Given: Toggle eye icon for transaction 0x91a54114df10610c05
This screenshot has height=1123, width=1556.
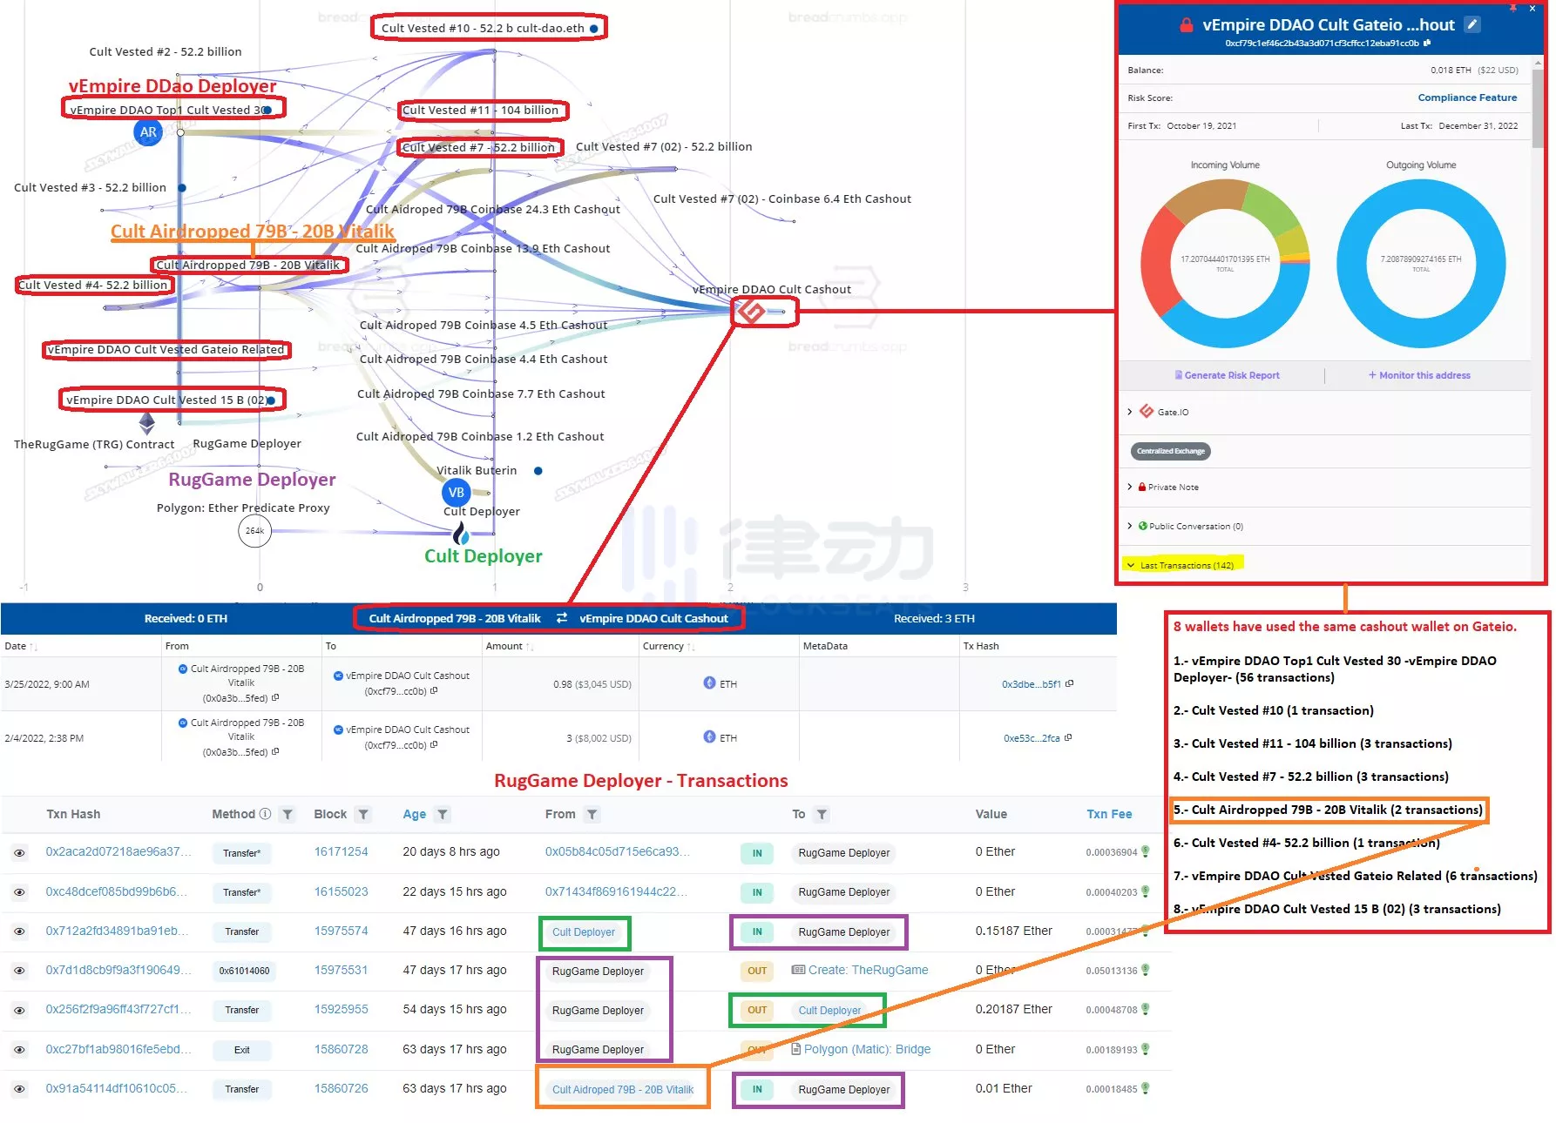Looking at the screenshot, I should 19,1089.
